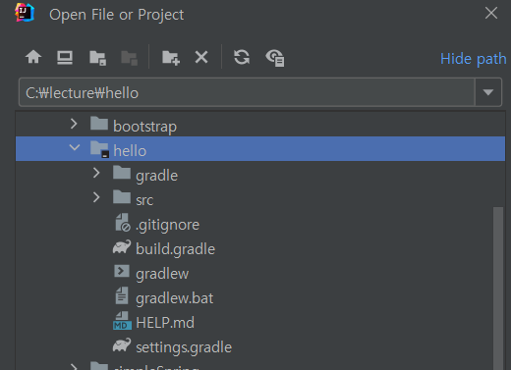Select the hello project folder
511x370 pixels.
pyautogui.click(x=260, y=149)
